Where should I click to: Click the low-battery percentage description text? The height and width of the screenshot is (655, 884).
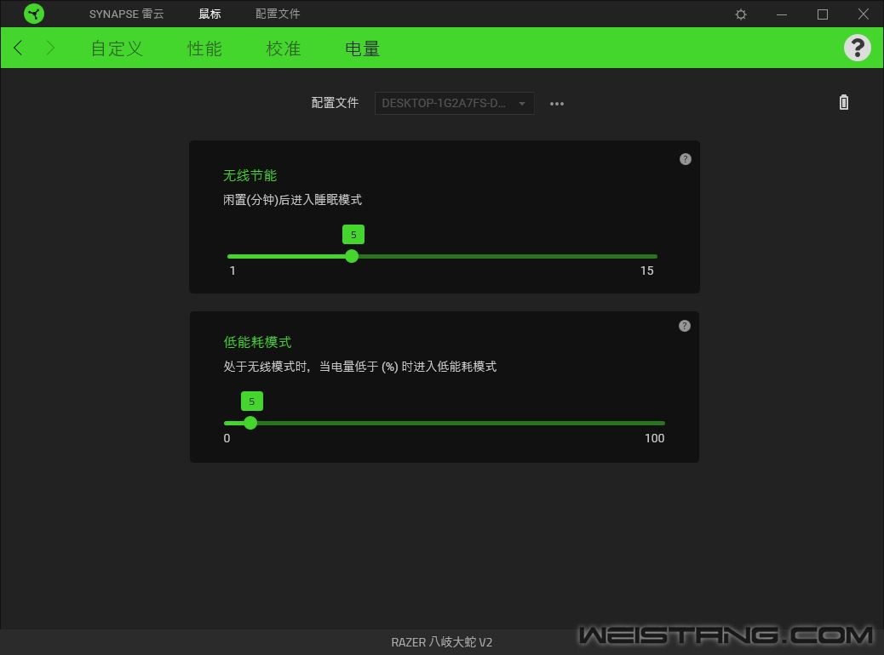[359, 367]
